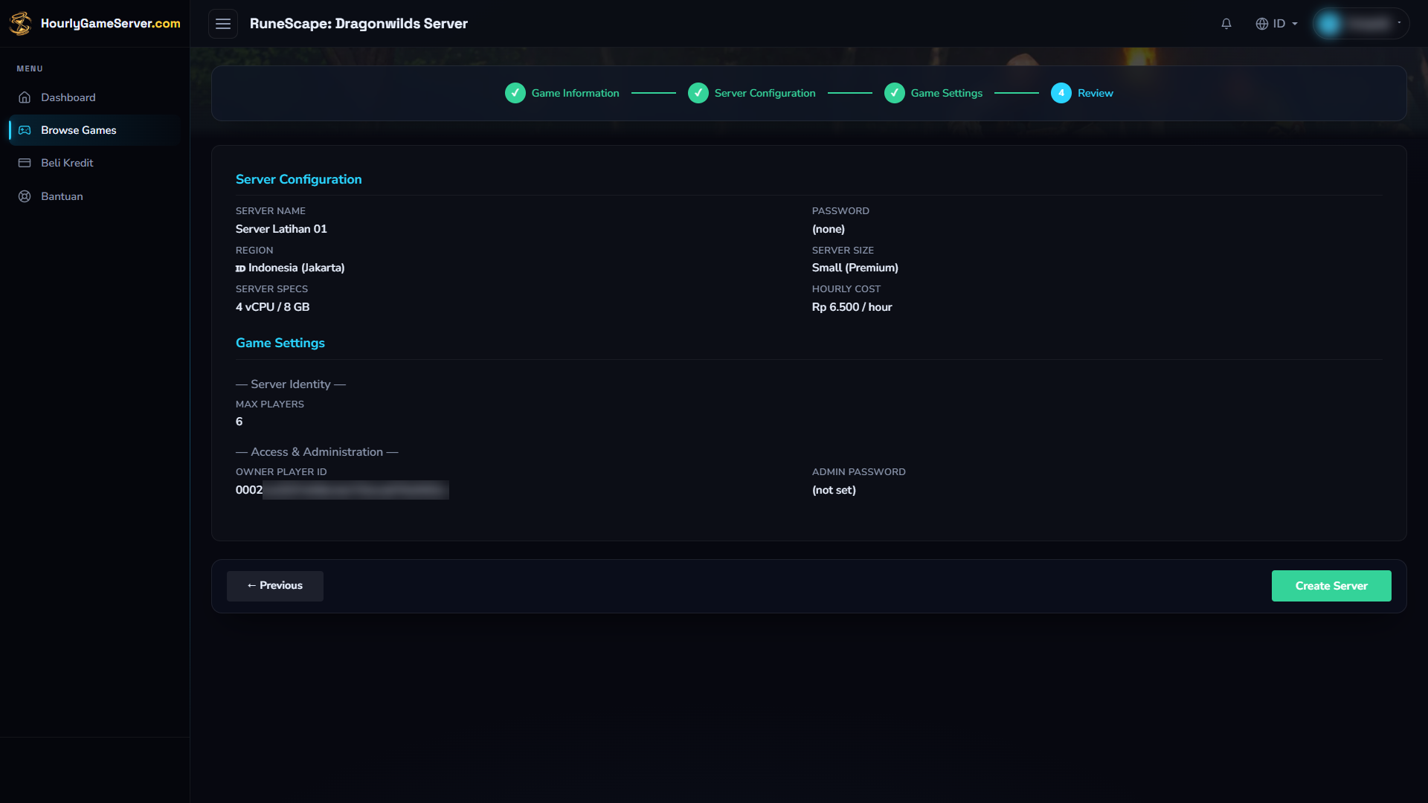Image resolution: width=1428 pixels, height=803 pixels.
Task: Click server size 'Small (Premium)'
Action: click(855, 268)
